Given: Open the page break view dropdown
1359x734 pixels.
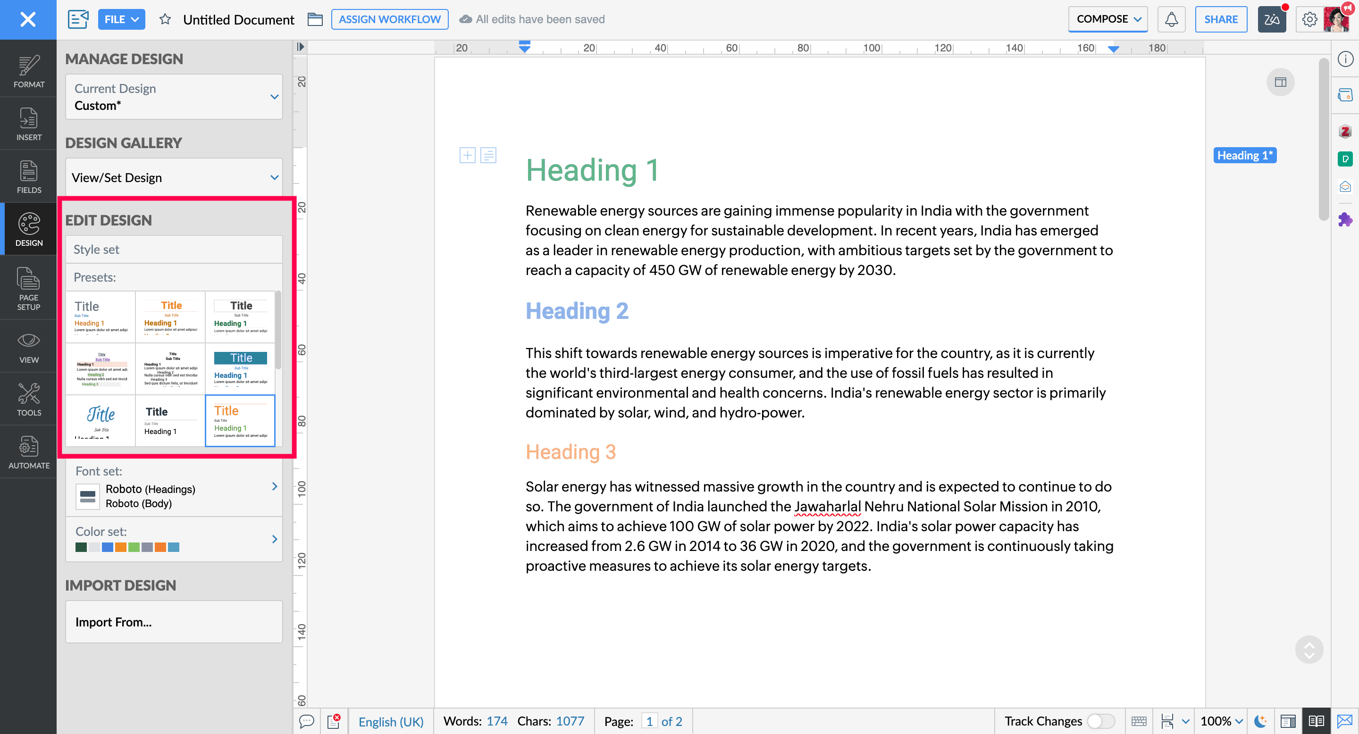Looking at the screenshot, I should pyautogui.click(x=1185, y=721).
